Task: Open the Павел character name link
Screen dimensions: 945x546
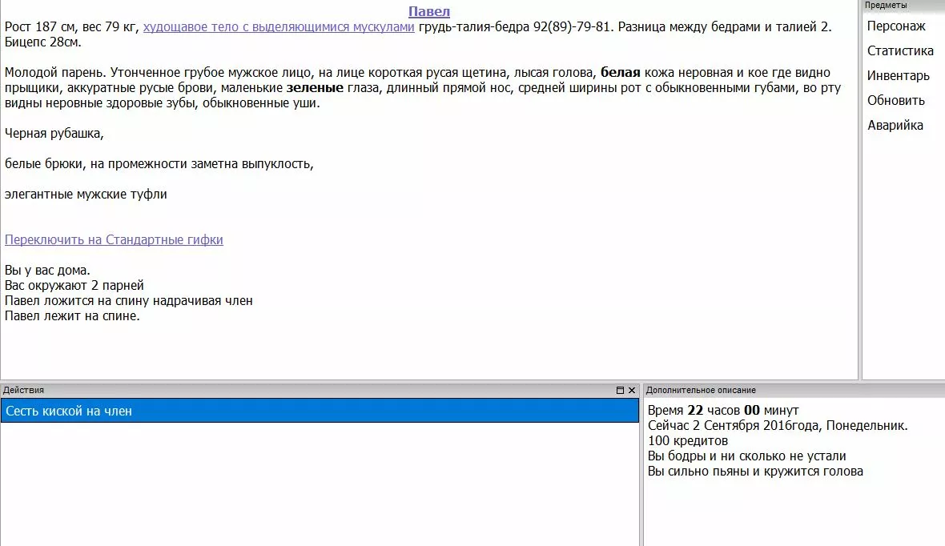Action: click(x=429, y=11)
